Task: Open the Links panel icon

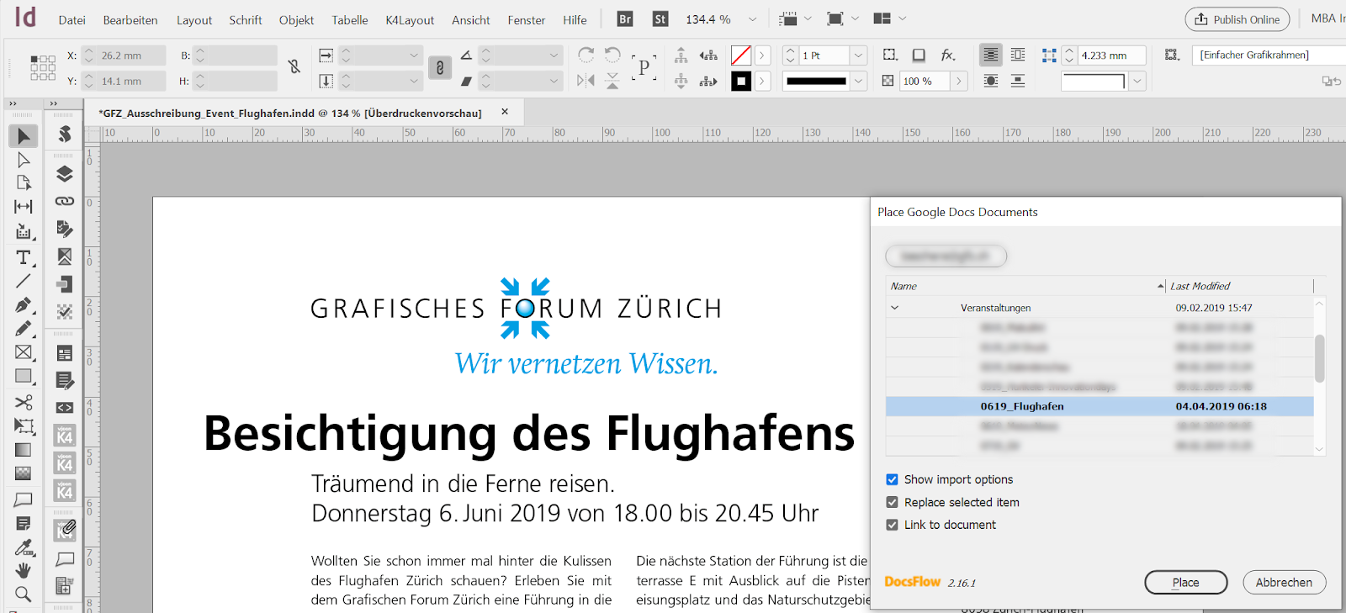Action: [65, 201]
